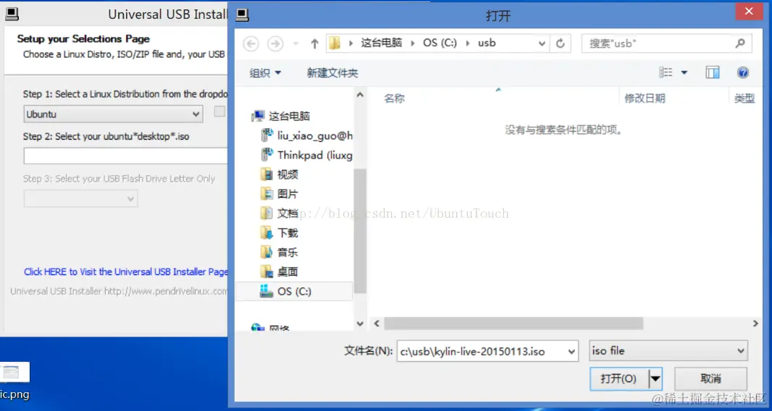Expand the filename history dropdown arrow
Screen dimensions: 772x411
(571, 352)
